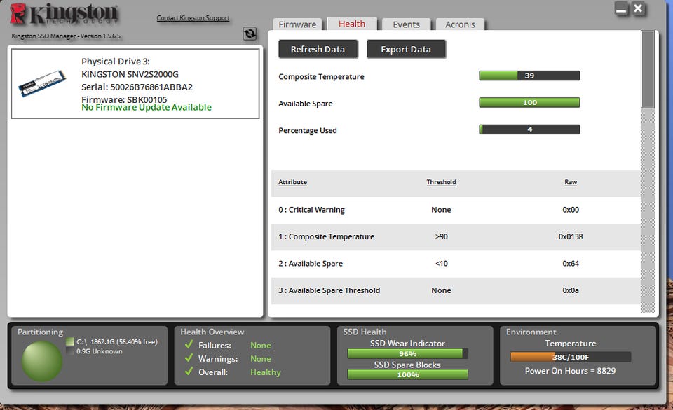This screenshot has width=673, height=410.
Task: Select the Health tab
Action: [352, 24]
